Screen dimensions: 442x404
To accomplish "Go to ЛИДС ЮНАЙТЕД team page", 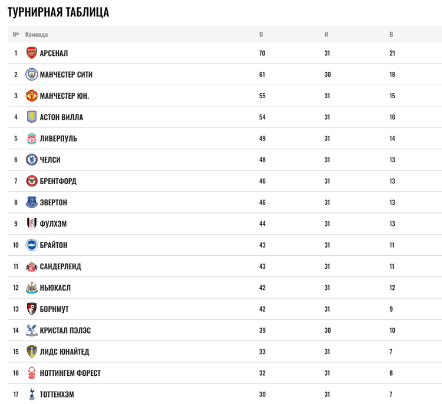I will (65, 352).
